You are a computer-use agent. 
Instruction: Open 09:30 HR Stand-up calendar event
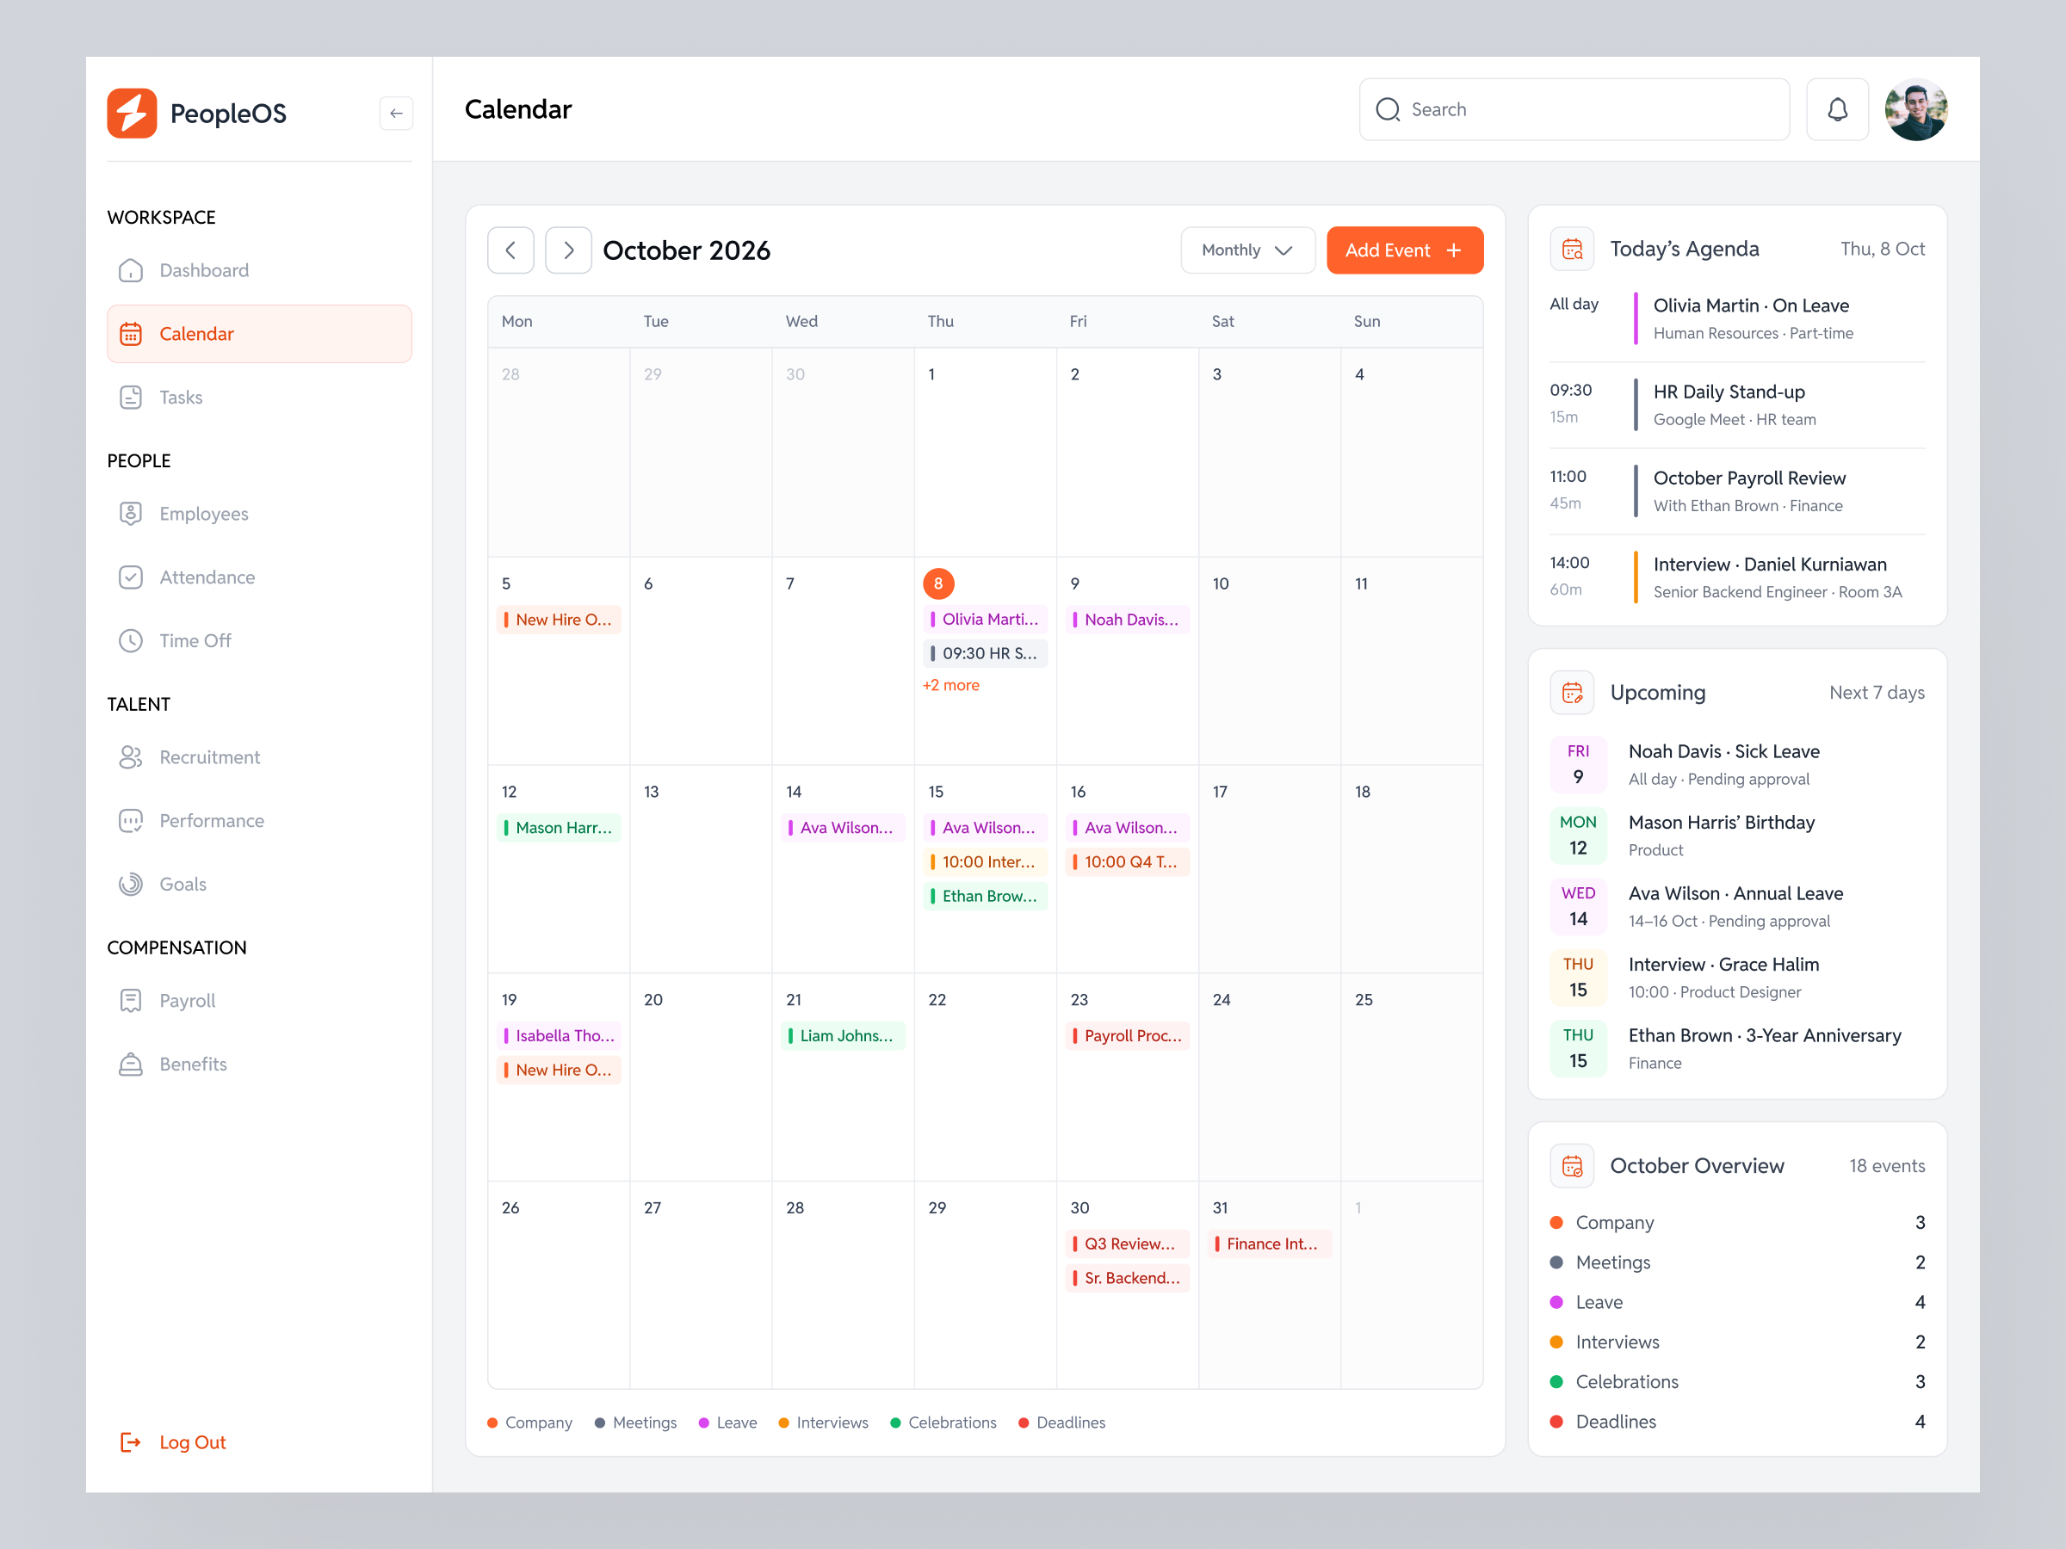coord(986,653)
